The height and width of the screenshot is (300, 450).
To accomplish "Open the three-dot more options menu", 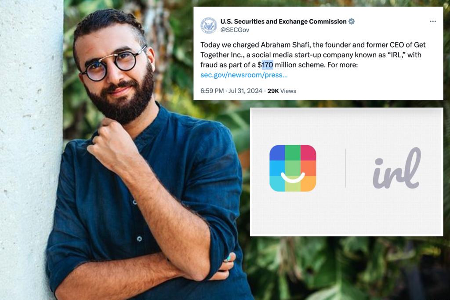I will pyautogui.click(x=433, y=21).
